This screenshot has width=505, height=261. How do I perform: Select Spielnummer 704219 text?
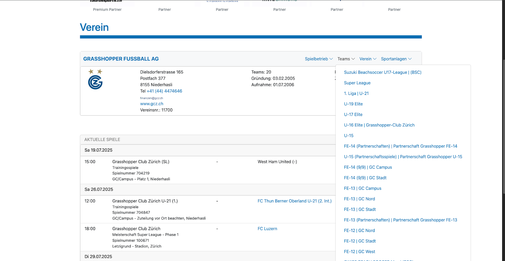click(131, 173)
